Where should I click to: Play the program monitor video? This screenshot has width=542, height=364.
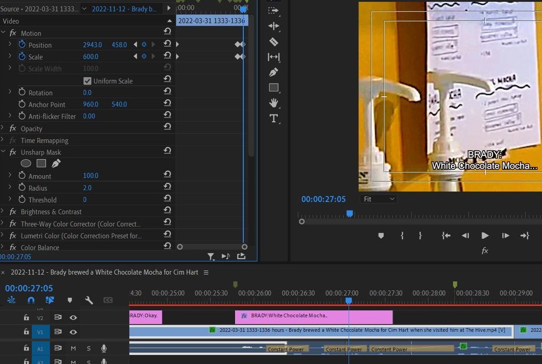(x=485, y=236)
